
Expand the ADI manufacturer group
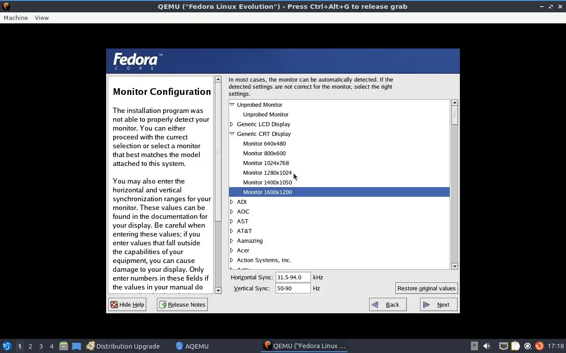tap(232, 202)
